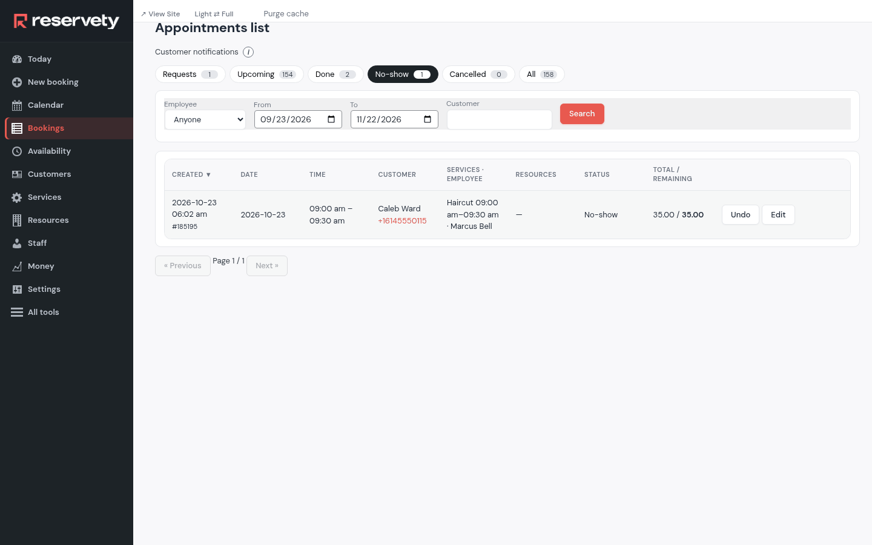
Task: Click the reservety logo
Action: coord(67,21)
